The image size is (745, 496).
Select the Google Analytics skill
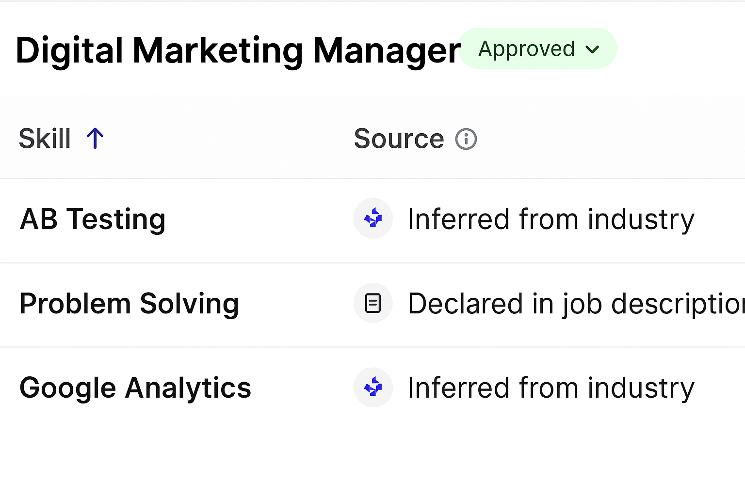pyautogui.click(x=135, y=388)
